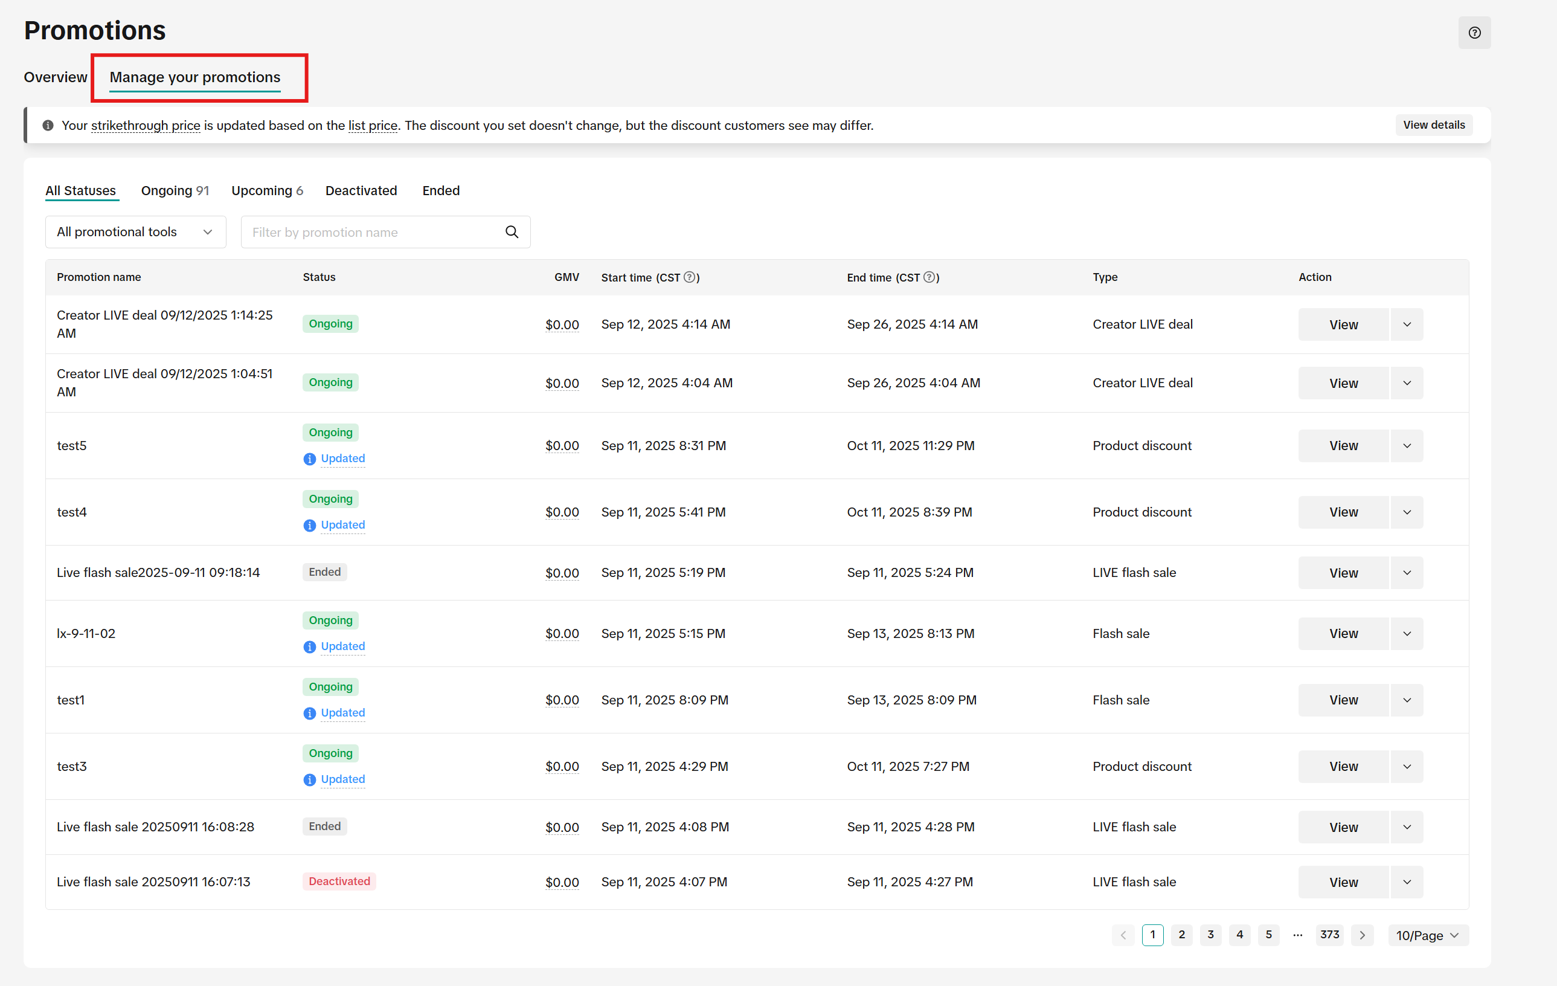1557x986 pixels.
Task: Expand action arrow next to View for test5
Action: (x=1407, y=446)
